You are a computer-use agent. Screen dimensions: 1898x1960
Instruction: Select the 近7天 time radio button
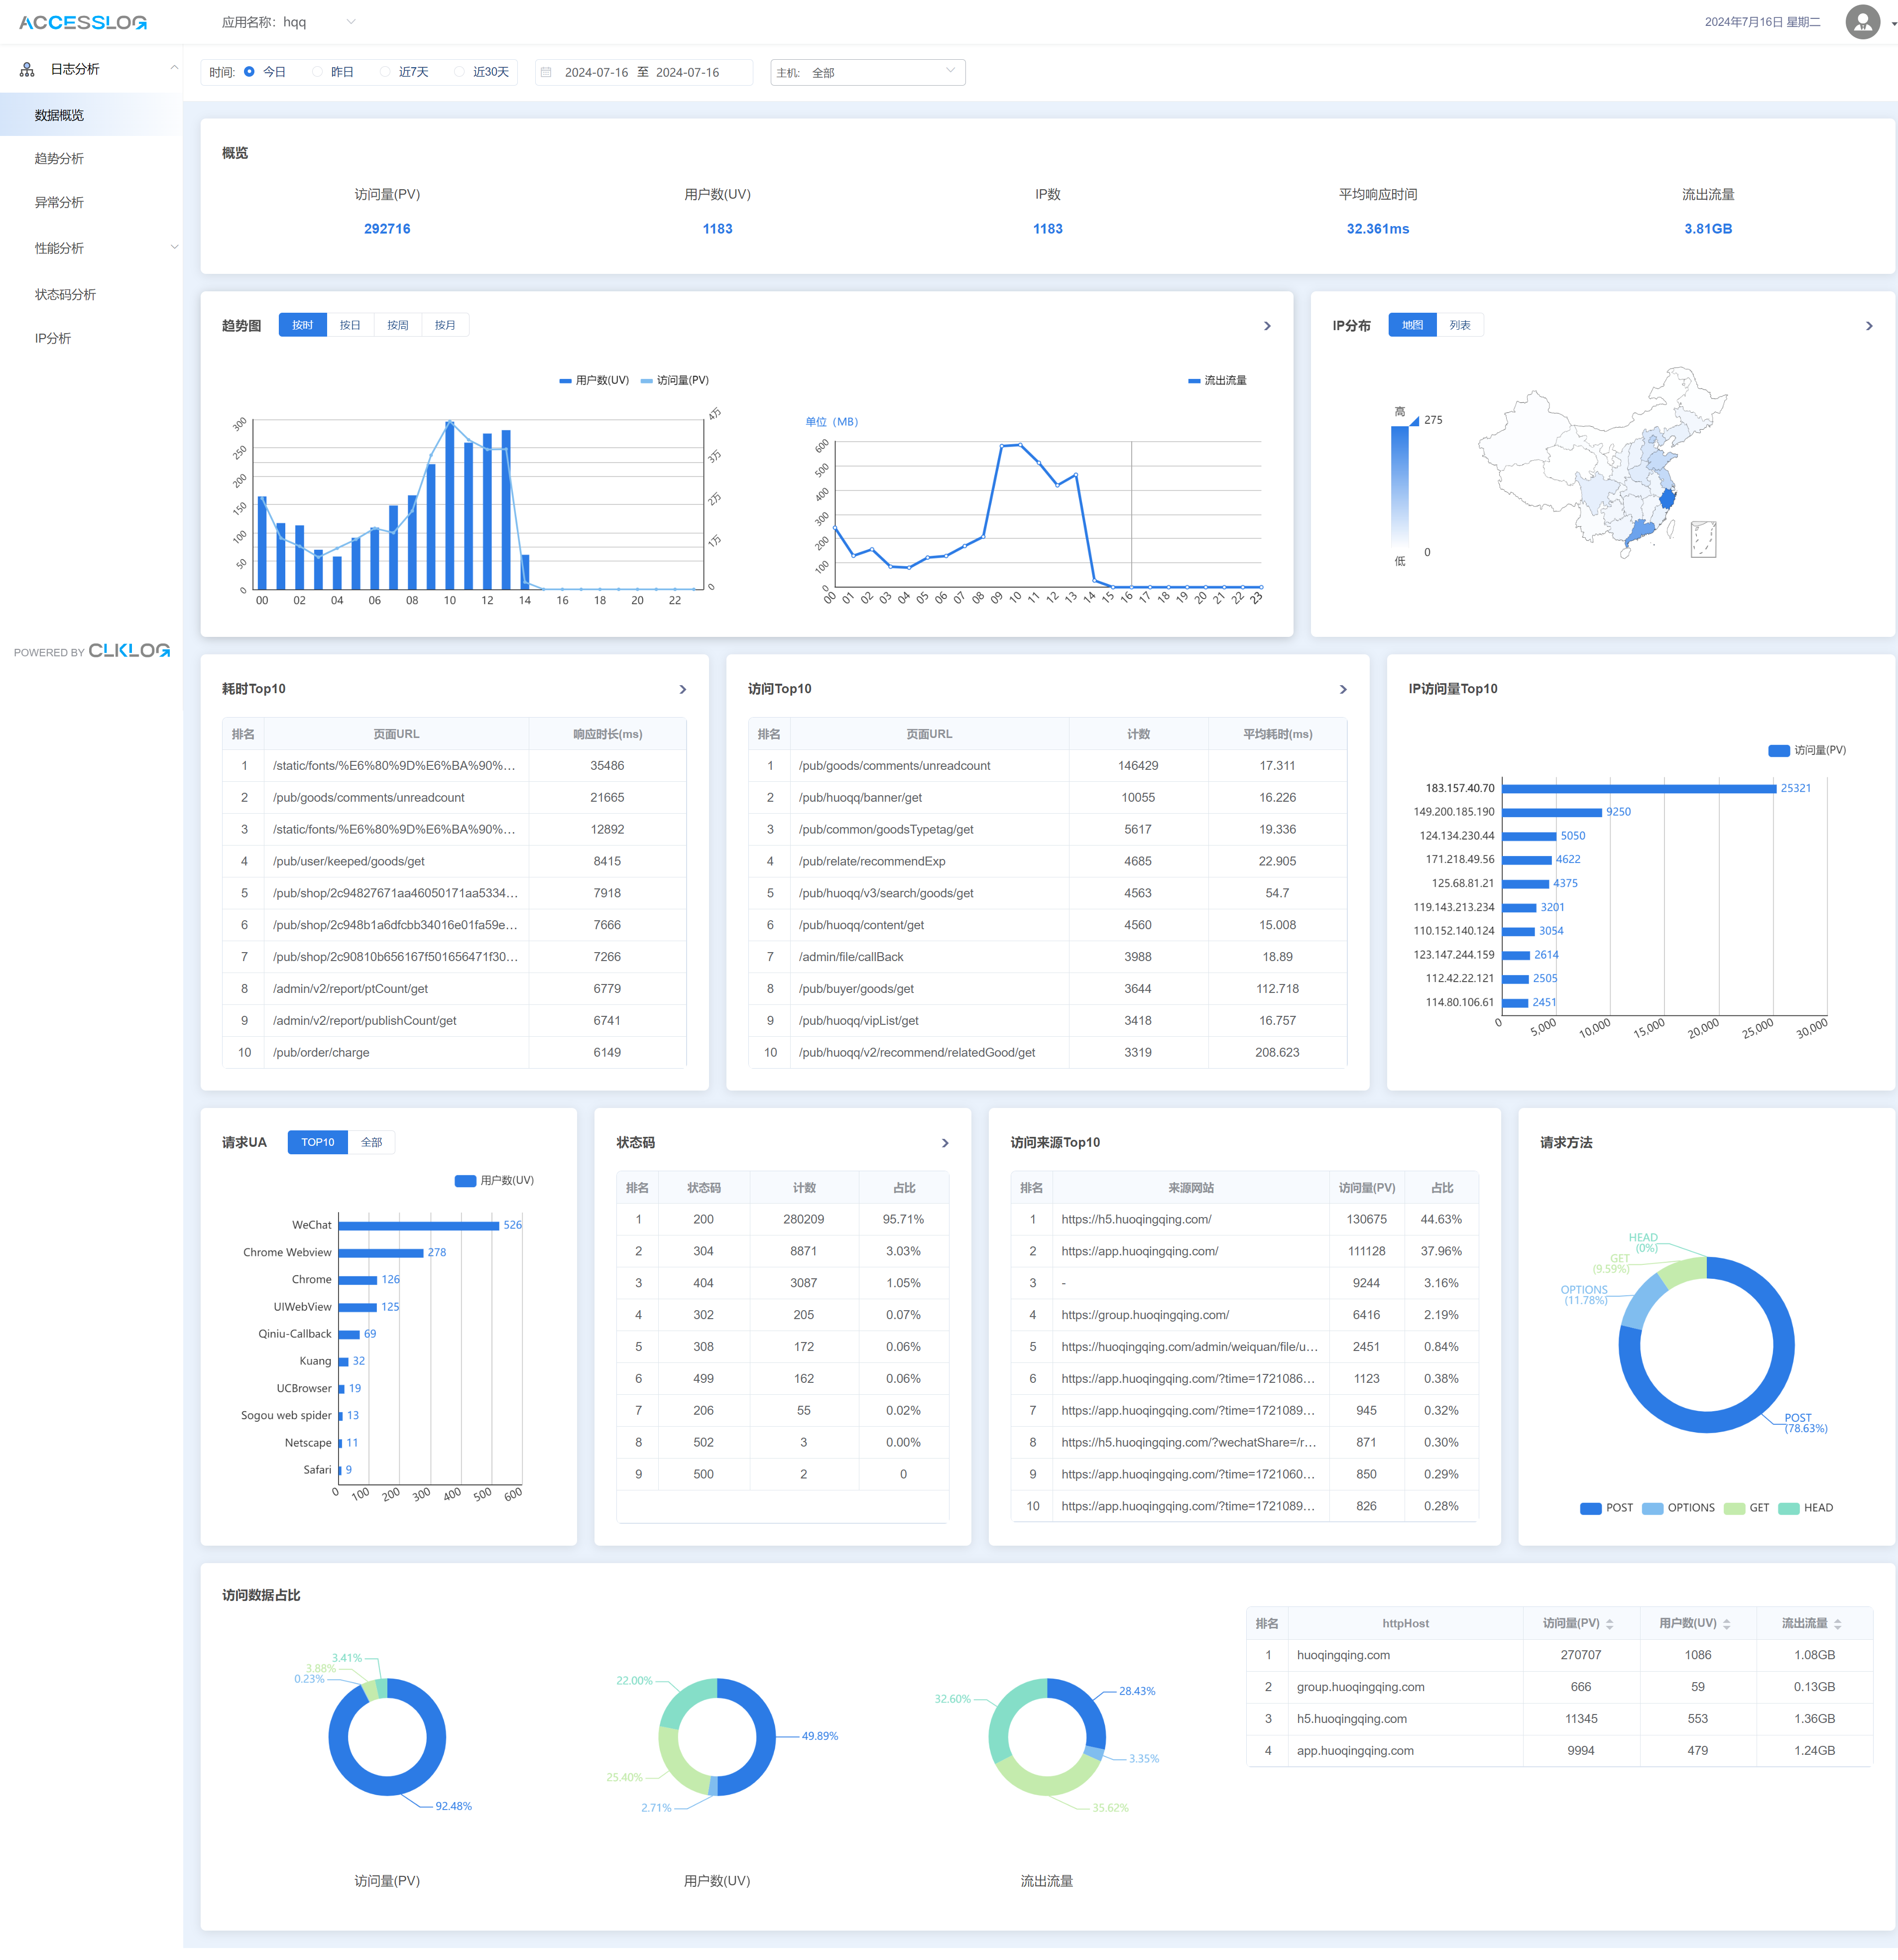coord(385,72)
